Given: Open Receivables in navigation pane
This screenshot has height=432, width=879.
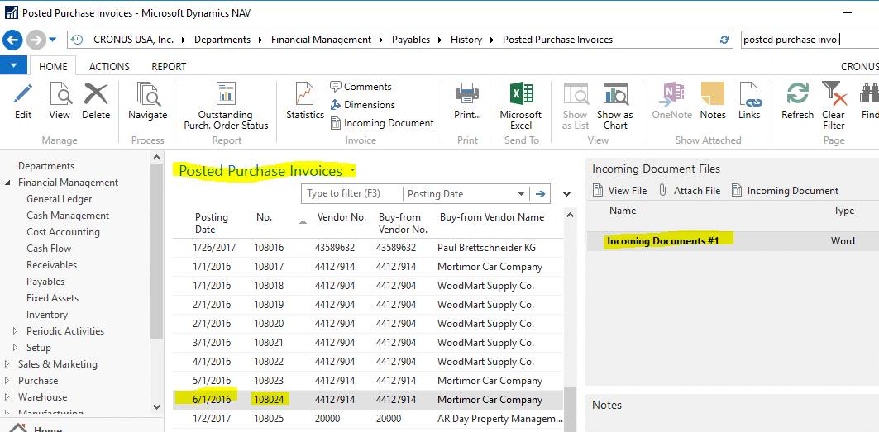Looking at the screenshot, I should point(51,265).
